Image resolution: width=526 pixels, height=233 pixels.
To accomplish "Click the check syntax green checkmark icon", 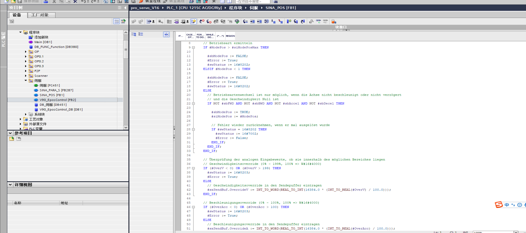I will coord(237,21).
